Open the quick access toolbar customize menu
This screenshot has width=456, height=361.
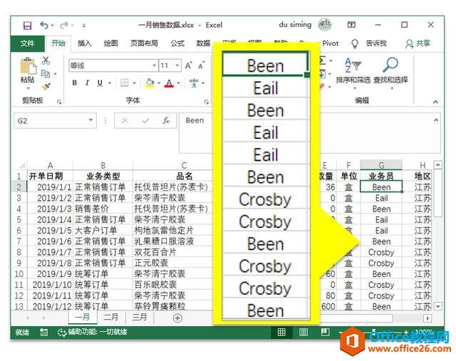click(x=84, y=26)
